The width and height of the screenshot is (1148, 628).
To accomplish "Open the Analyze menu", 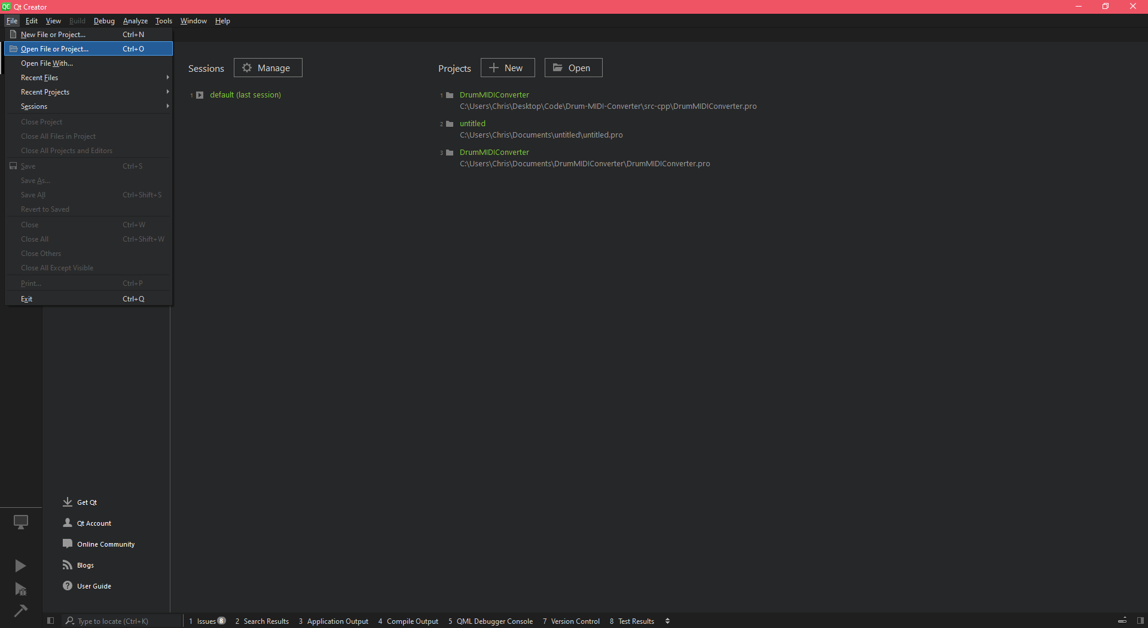I will [135, 20].
